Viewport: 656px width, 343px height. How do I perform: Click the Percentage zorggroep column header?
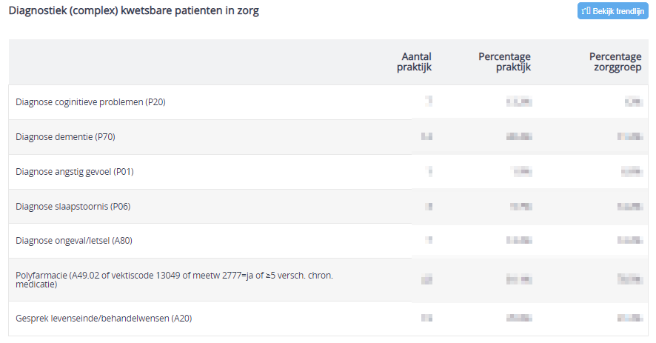tap(615, 62)
